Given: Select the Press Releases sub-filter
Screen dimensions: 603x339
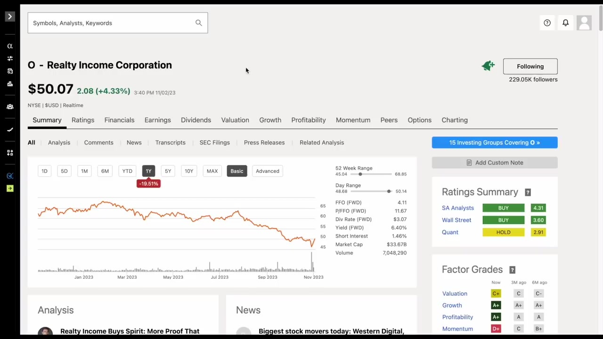Looking at the screenshot, I should (x=264, y=143).
